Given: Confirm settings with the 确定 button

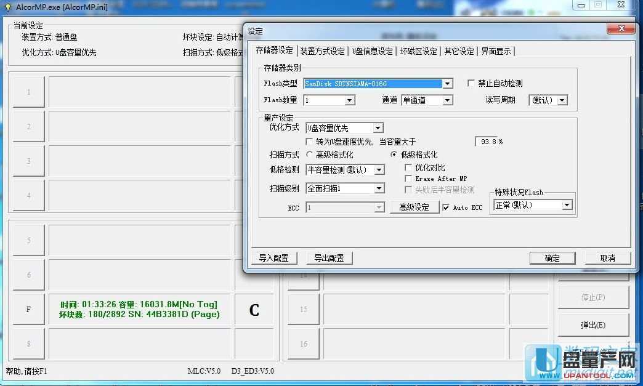Looking at the screenshot, I should [552, 258].
